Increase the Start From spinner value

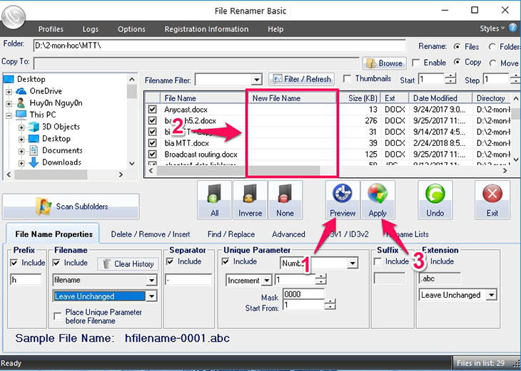(x=330, y=301)
